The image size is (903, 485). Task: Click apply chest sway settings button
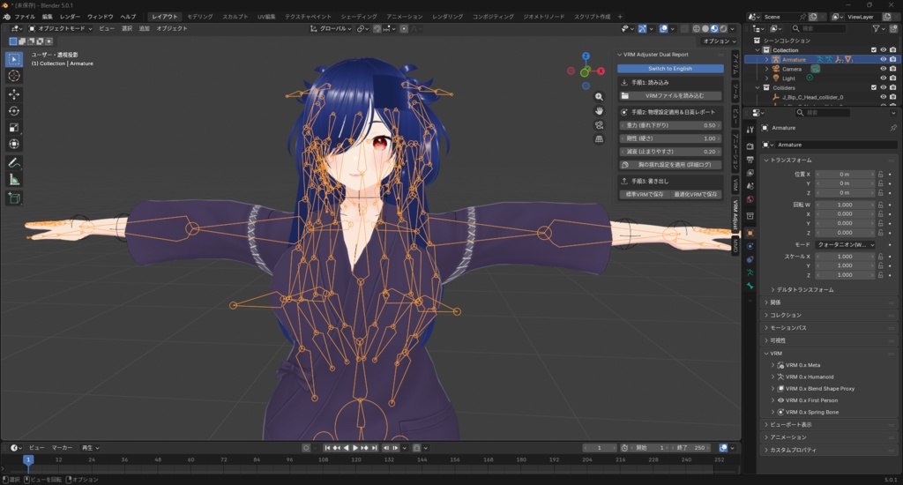670,165
